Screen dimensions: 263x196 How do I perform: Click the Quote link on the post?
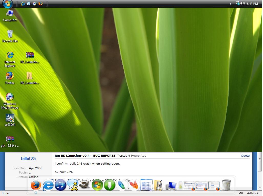[x=245, y=156]
